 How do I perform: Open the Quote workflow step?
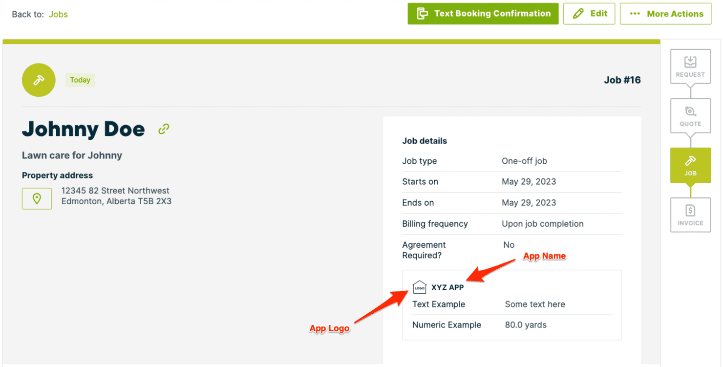(x=690, y=116)
